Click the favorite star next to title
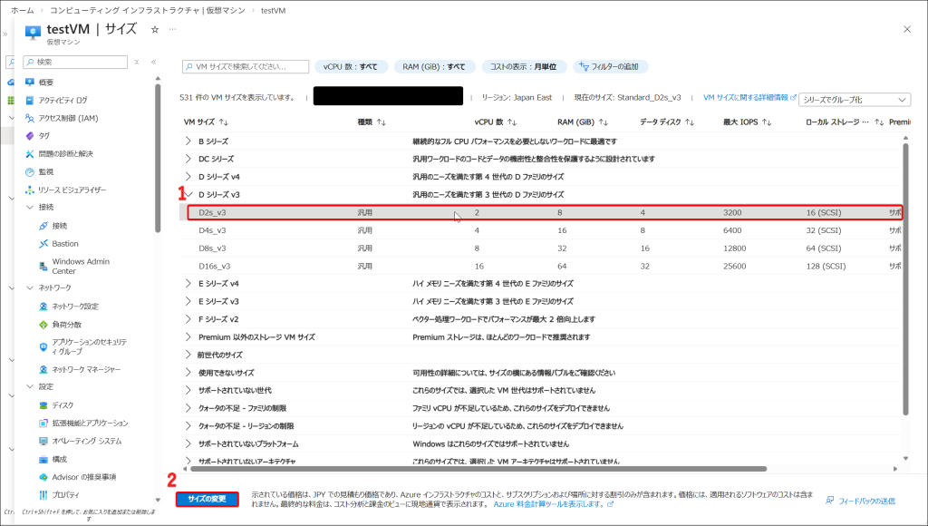 (155, 30)
